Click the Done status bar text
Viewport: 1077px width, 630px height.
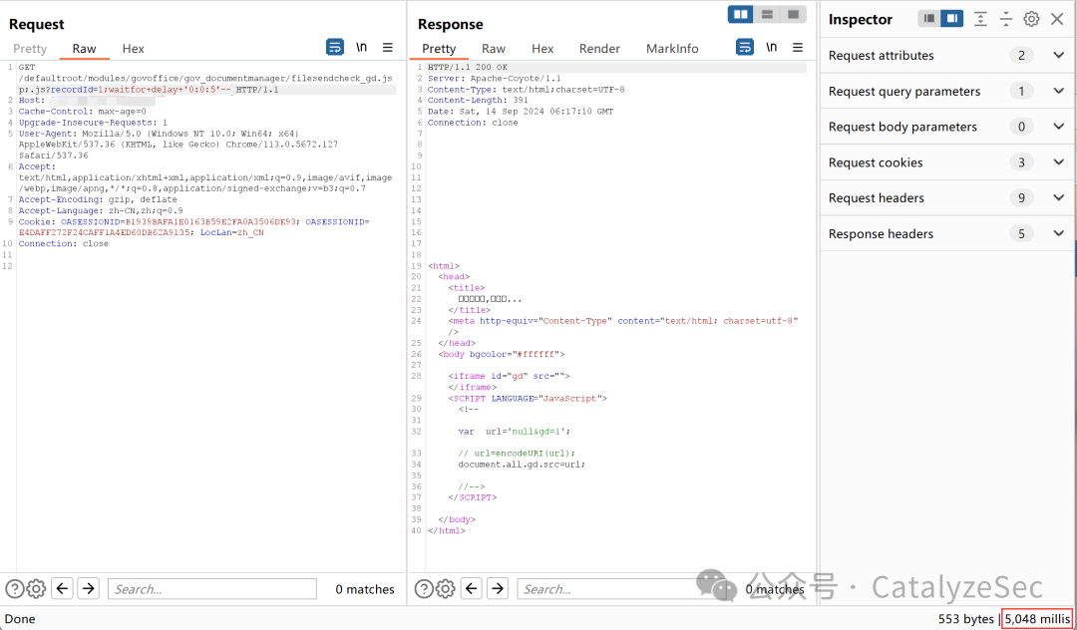pos(20,619)
